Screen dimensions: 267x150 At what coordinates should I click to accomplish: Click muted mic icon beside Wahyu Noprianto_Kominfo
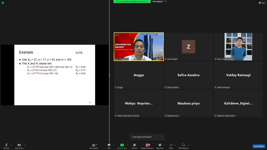[116, 116]
